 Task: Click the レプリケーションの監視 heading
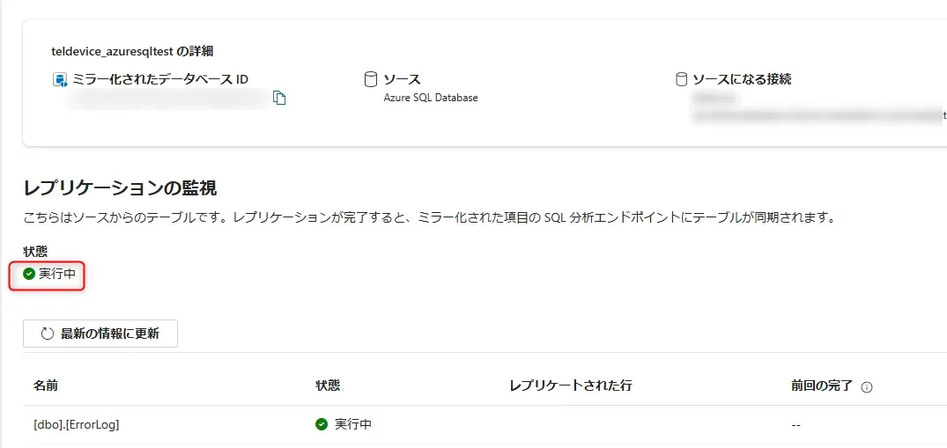point(120,188)
